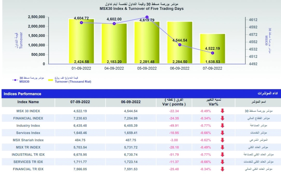Click the red down arrow in MSX 30 INDEX row
This screenshot has width=281, height=177.
(x=223, y=111)
